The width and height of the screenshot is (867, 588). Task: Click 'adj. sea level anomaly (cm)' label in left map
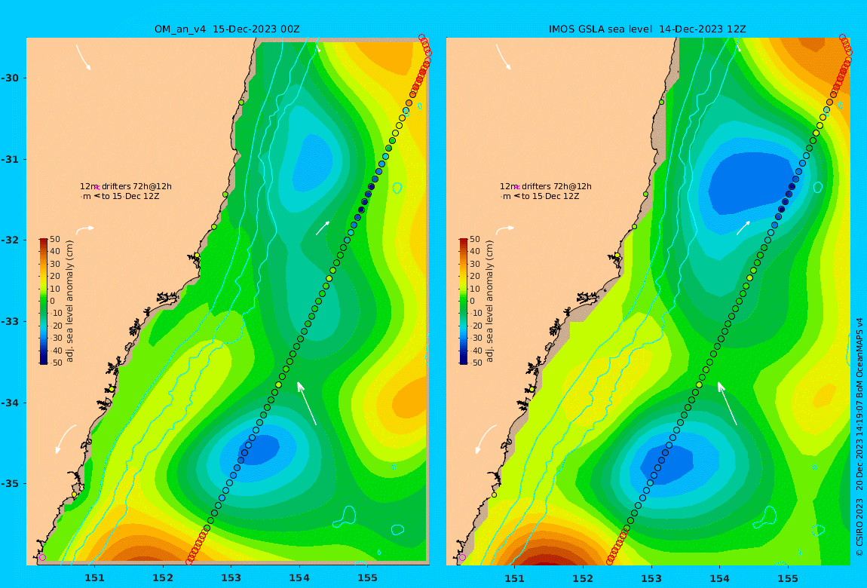click(69, 302)
